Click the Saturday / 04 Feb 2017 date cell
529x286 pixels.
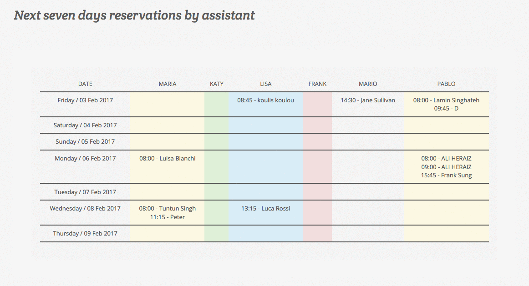click(x=85, y=125)
